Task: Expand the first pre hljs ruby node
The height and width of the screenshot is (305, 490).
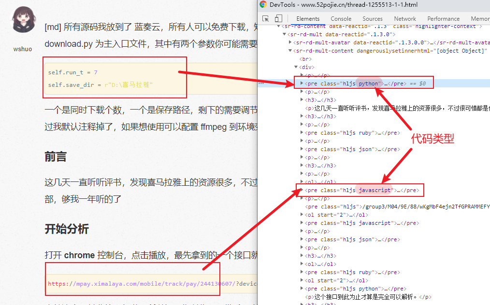Action: click(x=302, y=132)
